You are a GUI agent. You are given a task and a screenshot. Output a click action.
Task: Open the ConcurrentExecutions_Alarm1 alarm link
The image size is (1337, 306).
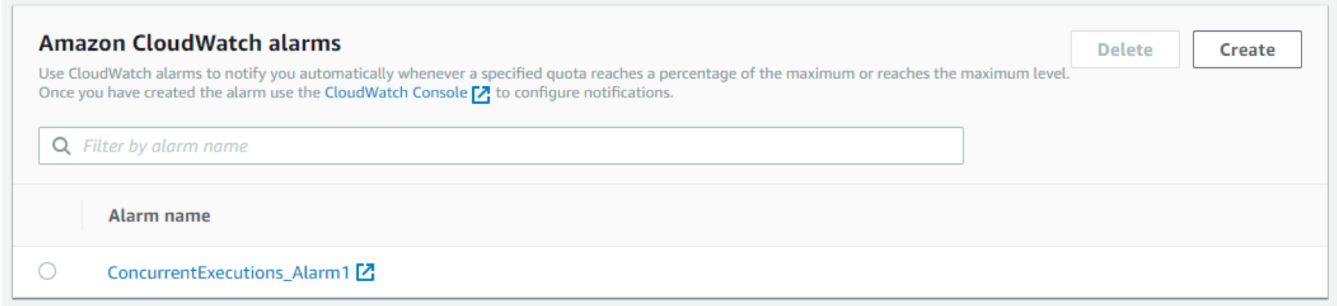229,273
